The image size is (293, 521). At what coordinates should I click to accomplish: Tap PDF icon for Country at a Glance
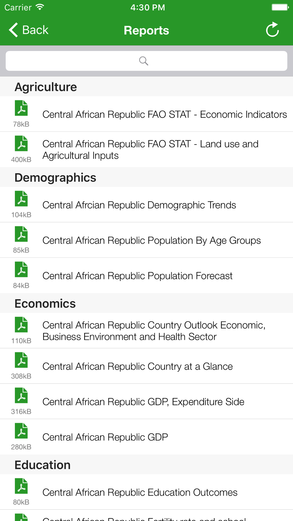point(21,360)
